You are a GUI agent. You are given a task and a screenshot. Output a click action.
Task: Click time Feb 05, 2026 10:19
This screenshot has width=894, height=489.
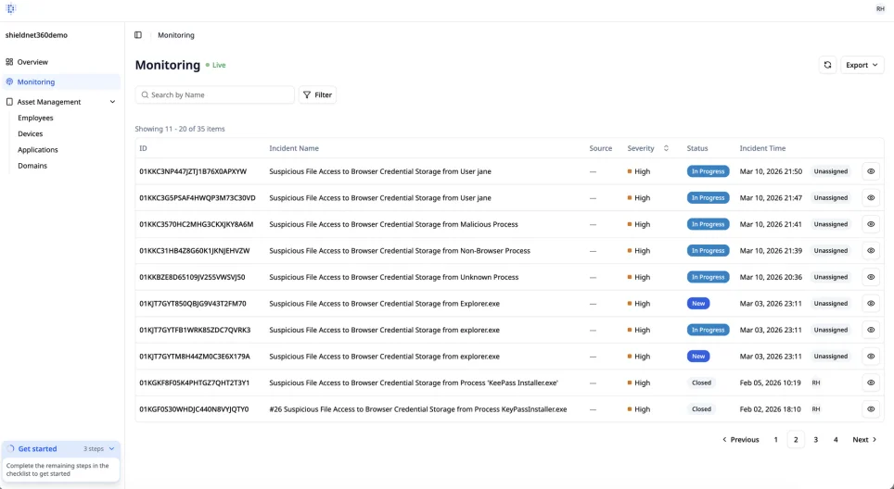tap(771, 383)
